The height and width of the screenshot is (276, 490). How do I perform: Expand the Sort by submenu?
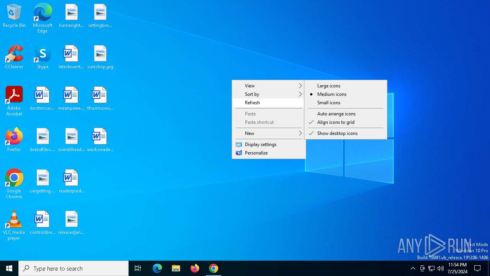(x=269, y=94)
